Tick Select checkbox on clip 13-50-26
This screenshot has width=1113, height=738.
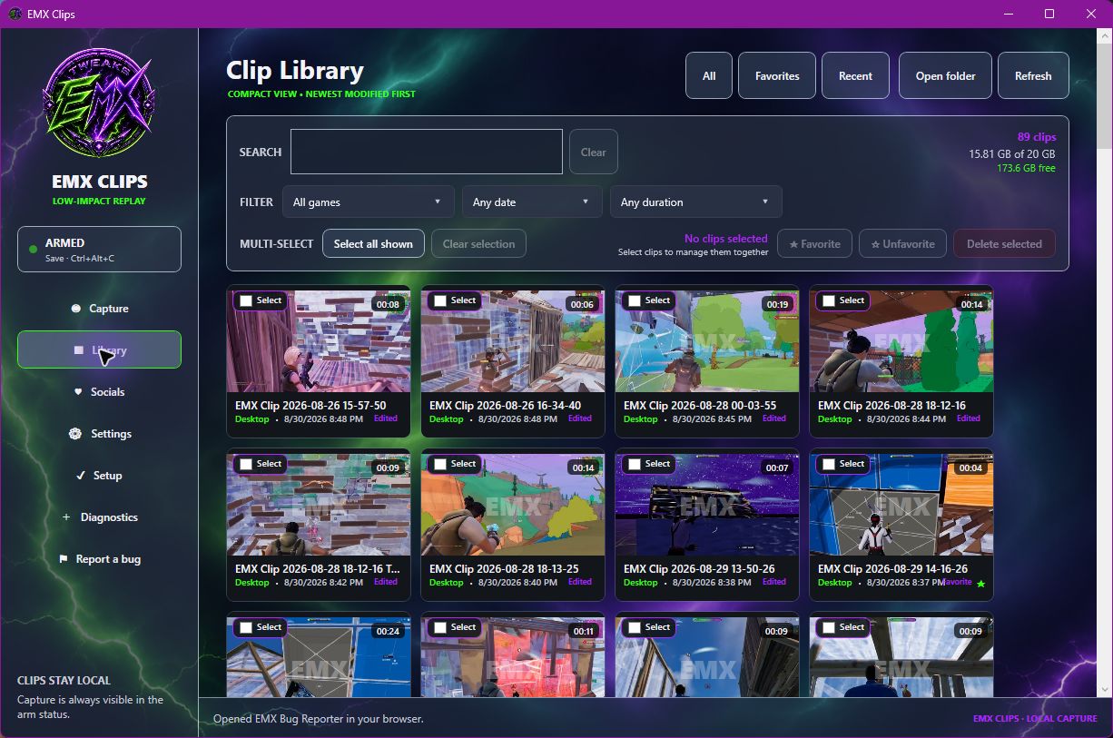[x=635, y=464]
